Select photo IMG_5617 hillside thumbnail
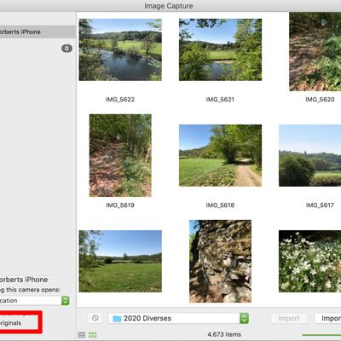 click(310, 155)
